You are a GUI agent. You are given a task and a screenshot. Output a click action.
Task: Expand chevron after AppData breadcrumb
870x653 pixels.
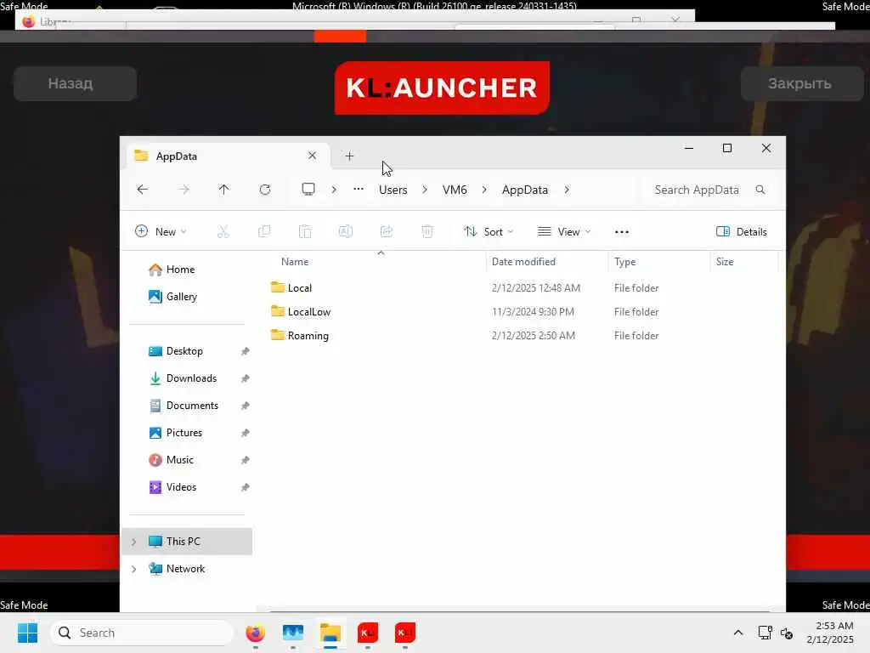coord(567,190)
